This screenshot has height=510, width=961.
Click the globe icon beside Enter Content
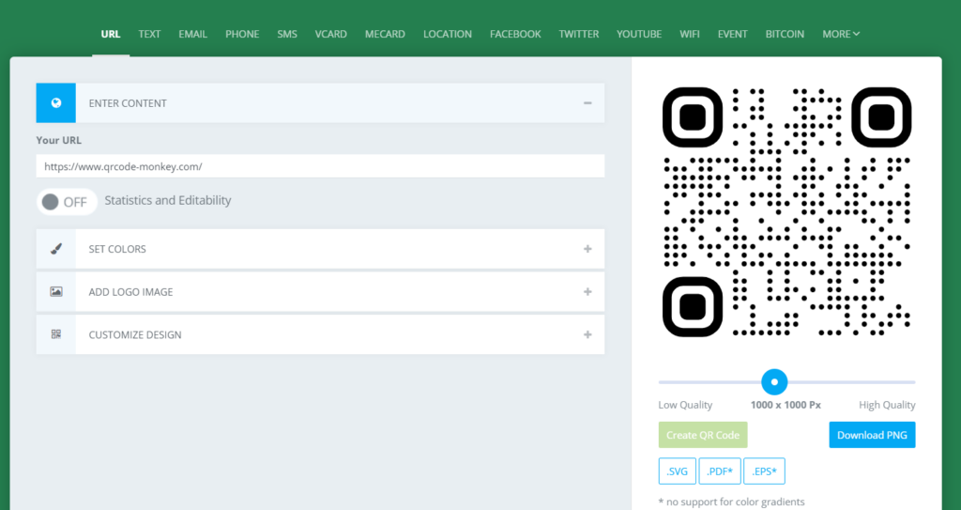click(x=55, y=103)
